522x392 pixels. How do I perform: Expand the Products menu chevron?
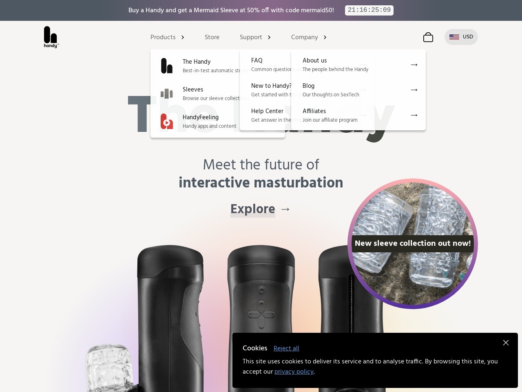(x=183, y=37)
